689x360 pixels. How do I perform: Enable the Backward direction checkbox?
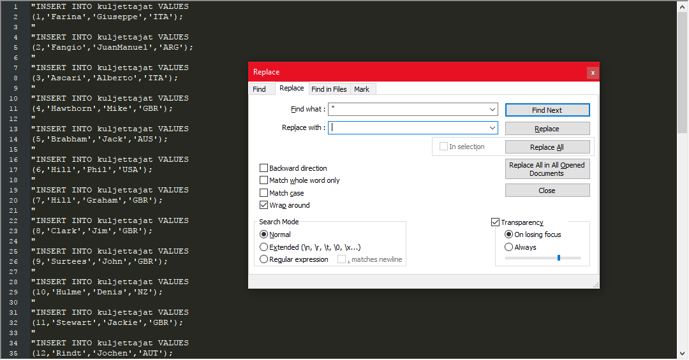(264, 168)
